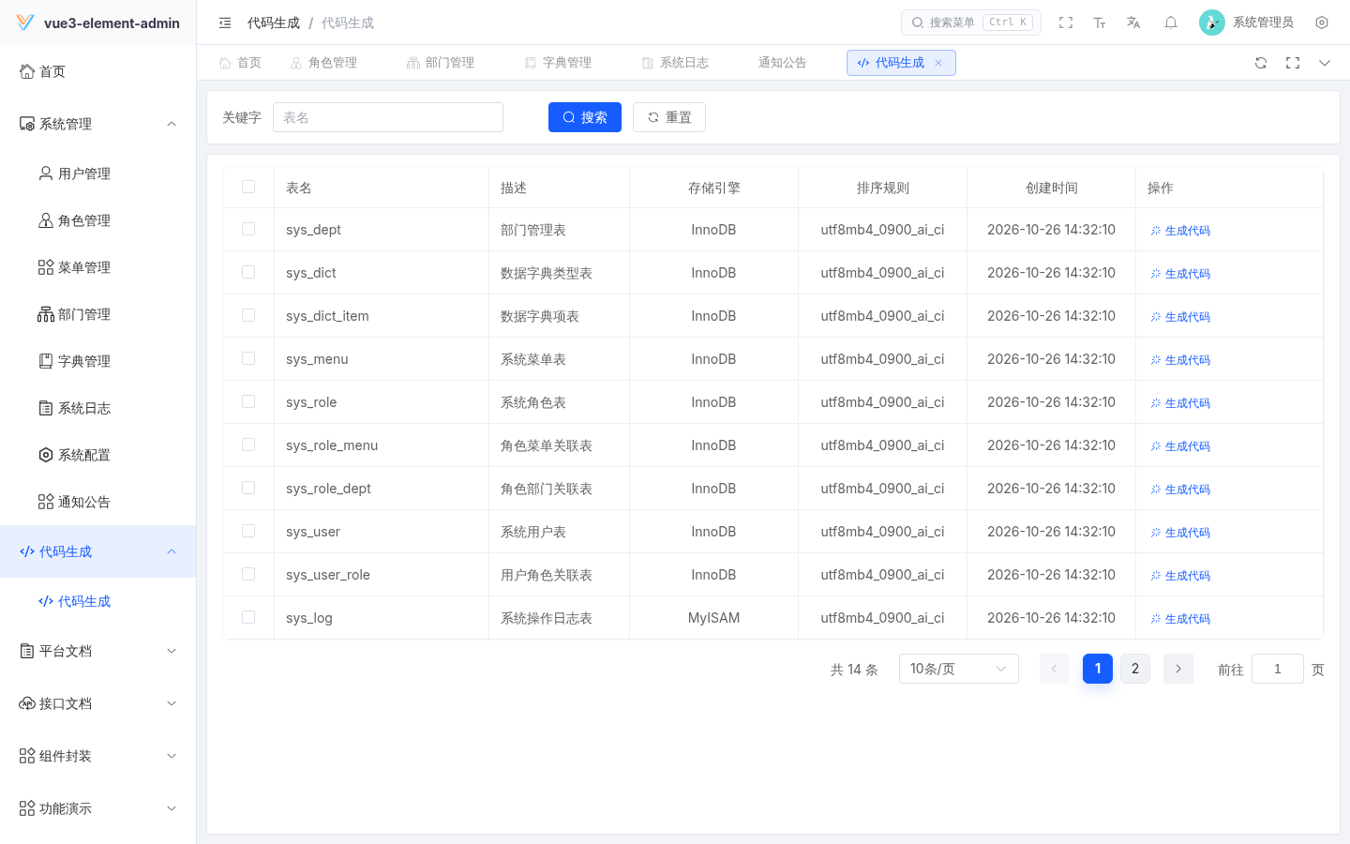This screenshot has width=1350, height=844.
Task: Check the sys_dict row checkbox
Action: point(248,272)
